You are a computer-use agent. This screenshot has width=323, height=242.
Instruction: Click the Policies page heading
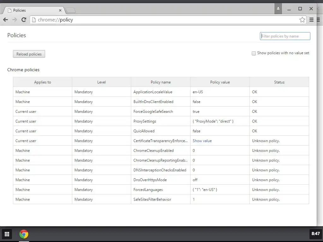[16, 35]
